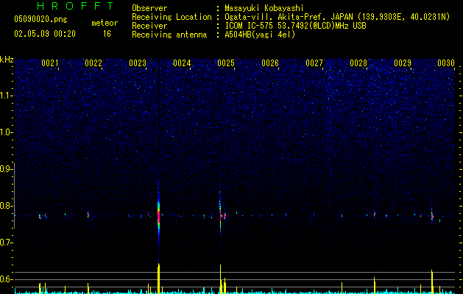This screenshot has width=463, height=294.
Task: Click the 0028 time marker
Action: [358, 63]
